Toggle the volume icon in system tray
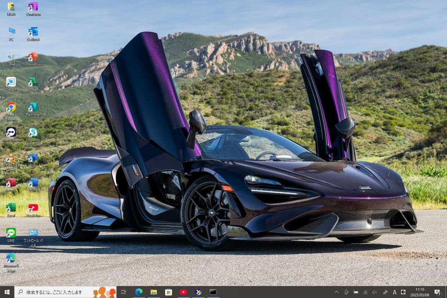The image size is (447, 298). tap(375, 292)
